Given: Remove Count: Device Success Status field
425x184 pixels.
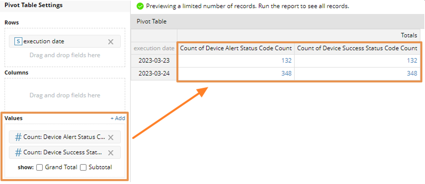Looking at the screenshot, I should [111, 153].
